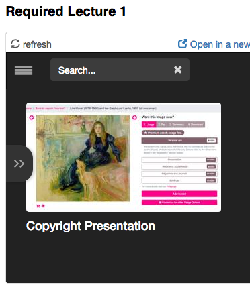Open the hamburger menu icon
The height and width of the screenshot is (285, 250).
[24, 70]
